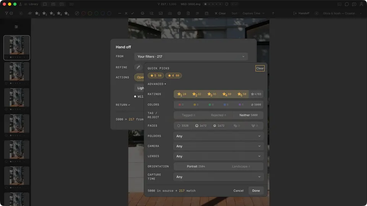Collapse the Advanced section

157,84
